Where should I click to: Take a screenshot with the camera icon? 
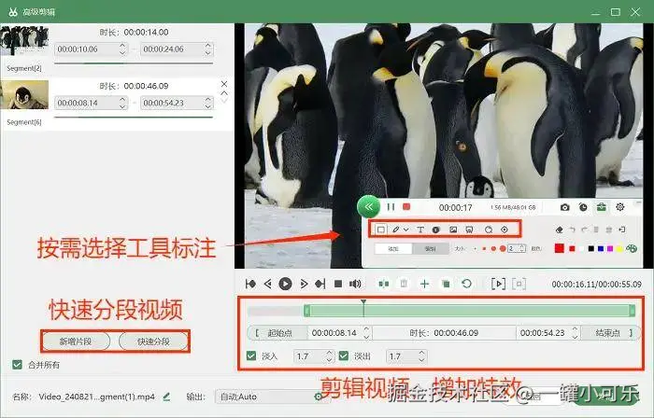(564, 207)
